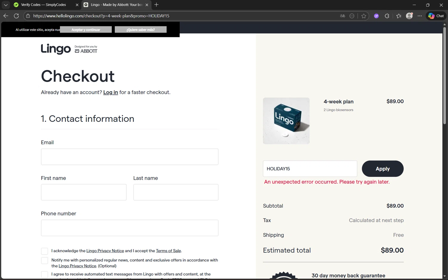Click 'Calculated at next step' tax text

click(376, 220)
